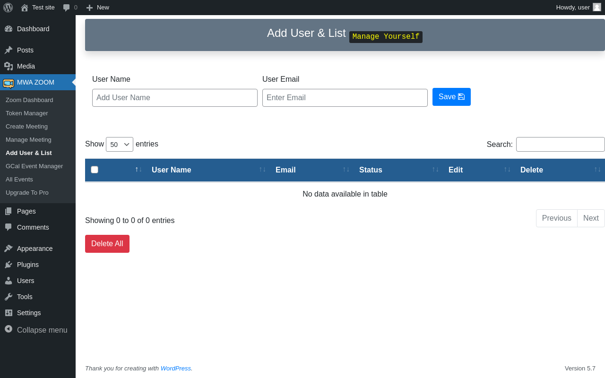The width and height of the screenshot is (605, 378).
Task: Click Howdy, user account text
Action: tap(573, 8)
